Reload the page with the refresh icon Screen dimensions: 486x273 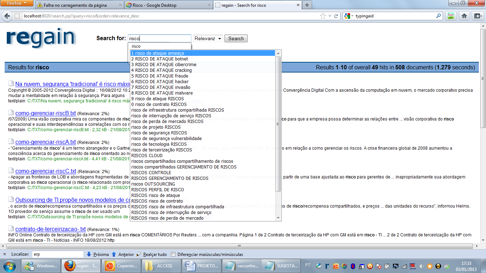pos(336,16)
